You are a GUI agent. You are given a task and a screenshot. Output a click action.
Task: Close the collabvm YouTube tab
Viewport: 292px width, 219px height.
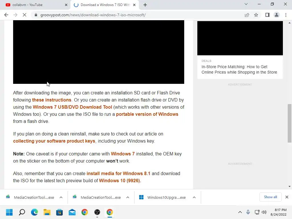click(x=66, y=5)
